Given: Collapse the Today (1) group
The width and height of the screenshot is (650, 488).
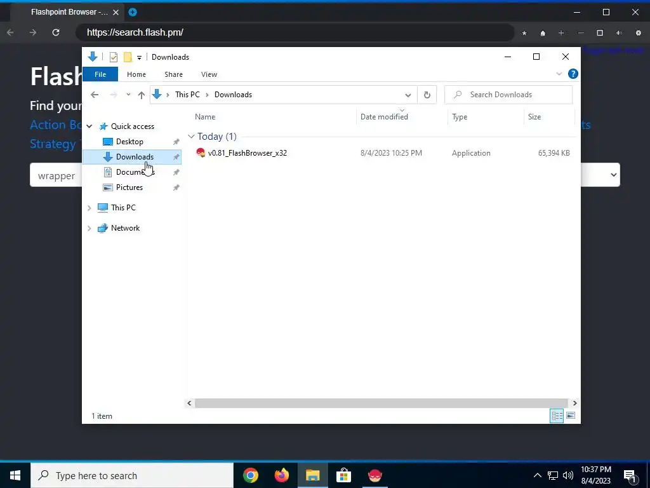Looking at the screenshot, I should coord(191,137).
